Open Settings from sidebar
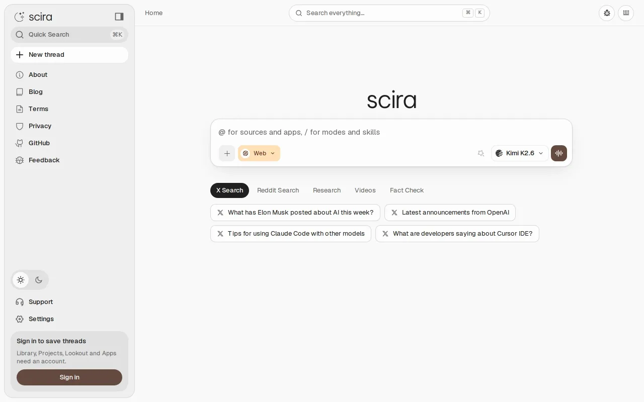 click(69, 319)
